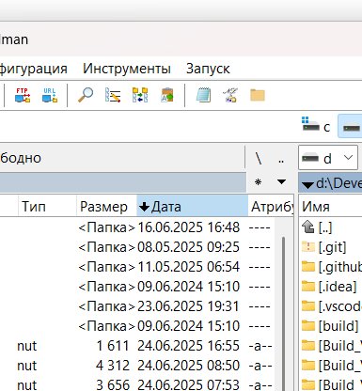
Task: Select the [build] folder in right panel
Action: (x=330, y=326)
